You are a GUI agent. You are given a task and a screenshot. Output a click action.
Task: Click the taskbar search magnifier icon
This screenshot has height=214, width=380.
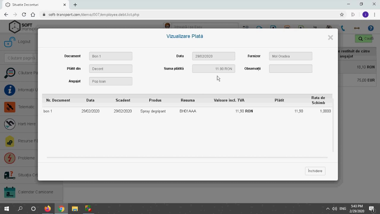(20, 209)
